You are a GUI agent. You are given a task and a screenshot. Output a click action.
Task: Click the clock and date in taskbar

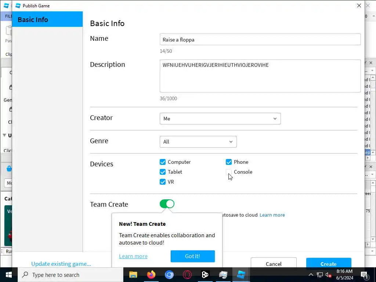(344, 275)
